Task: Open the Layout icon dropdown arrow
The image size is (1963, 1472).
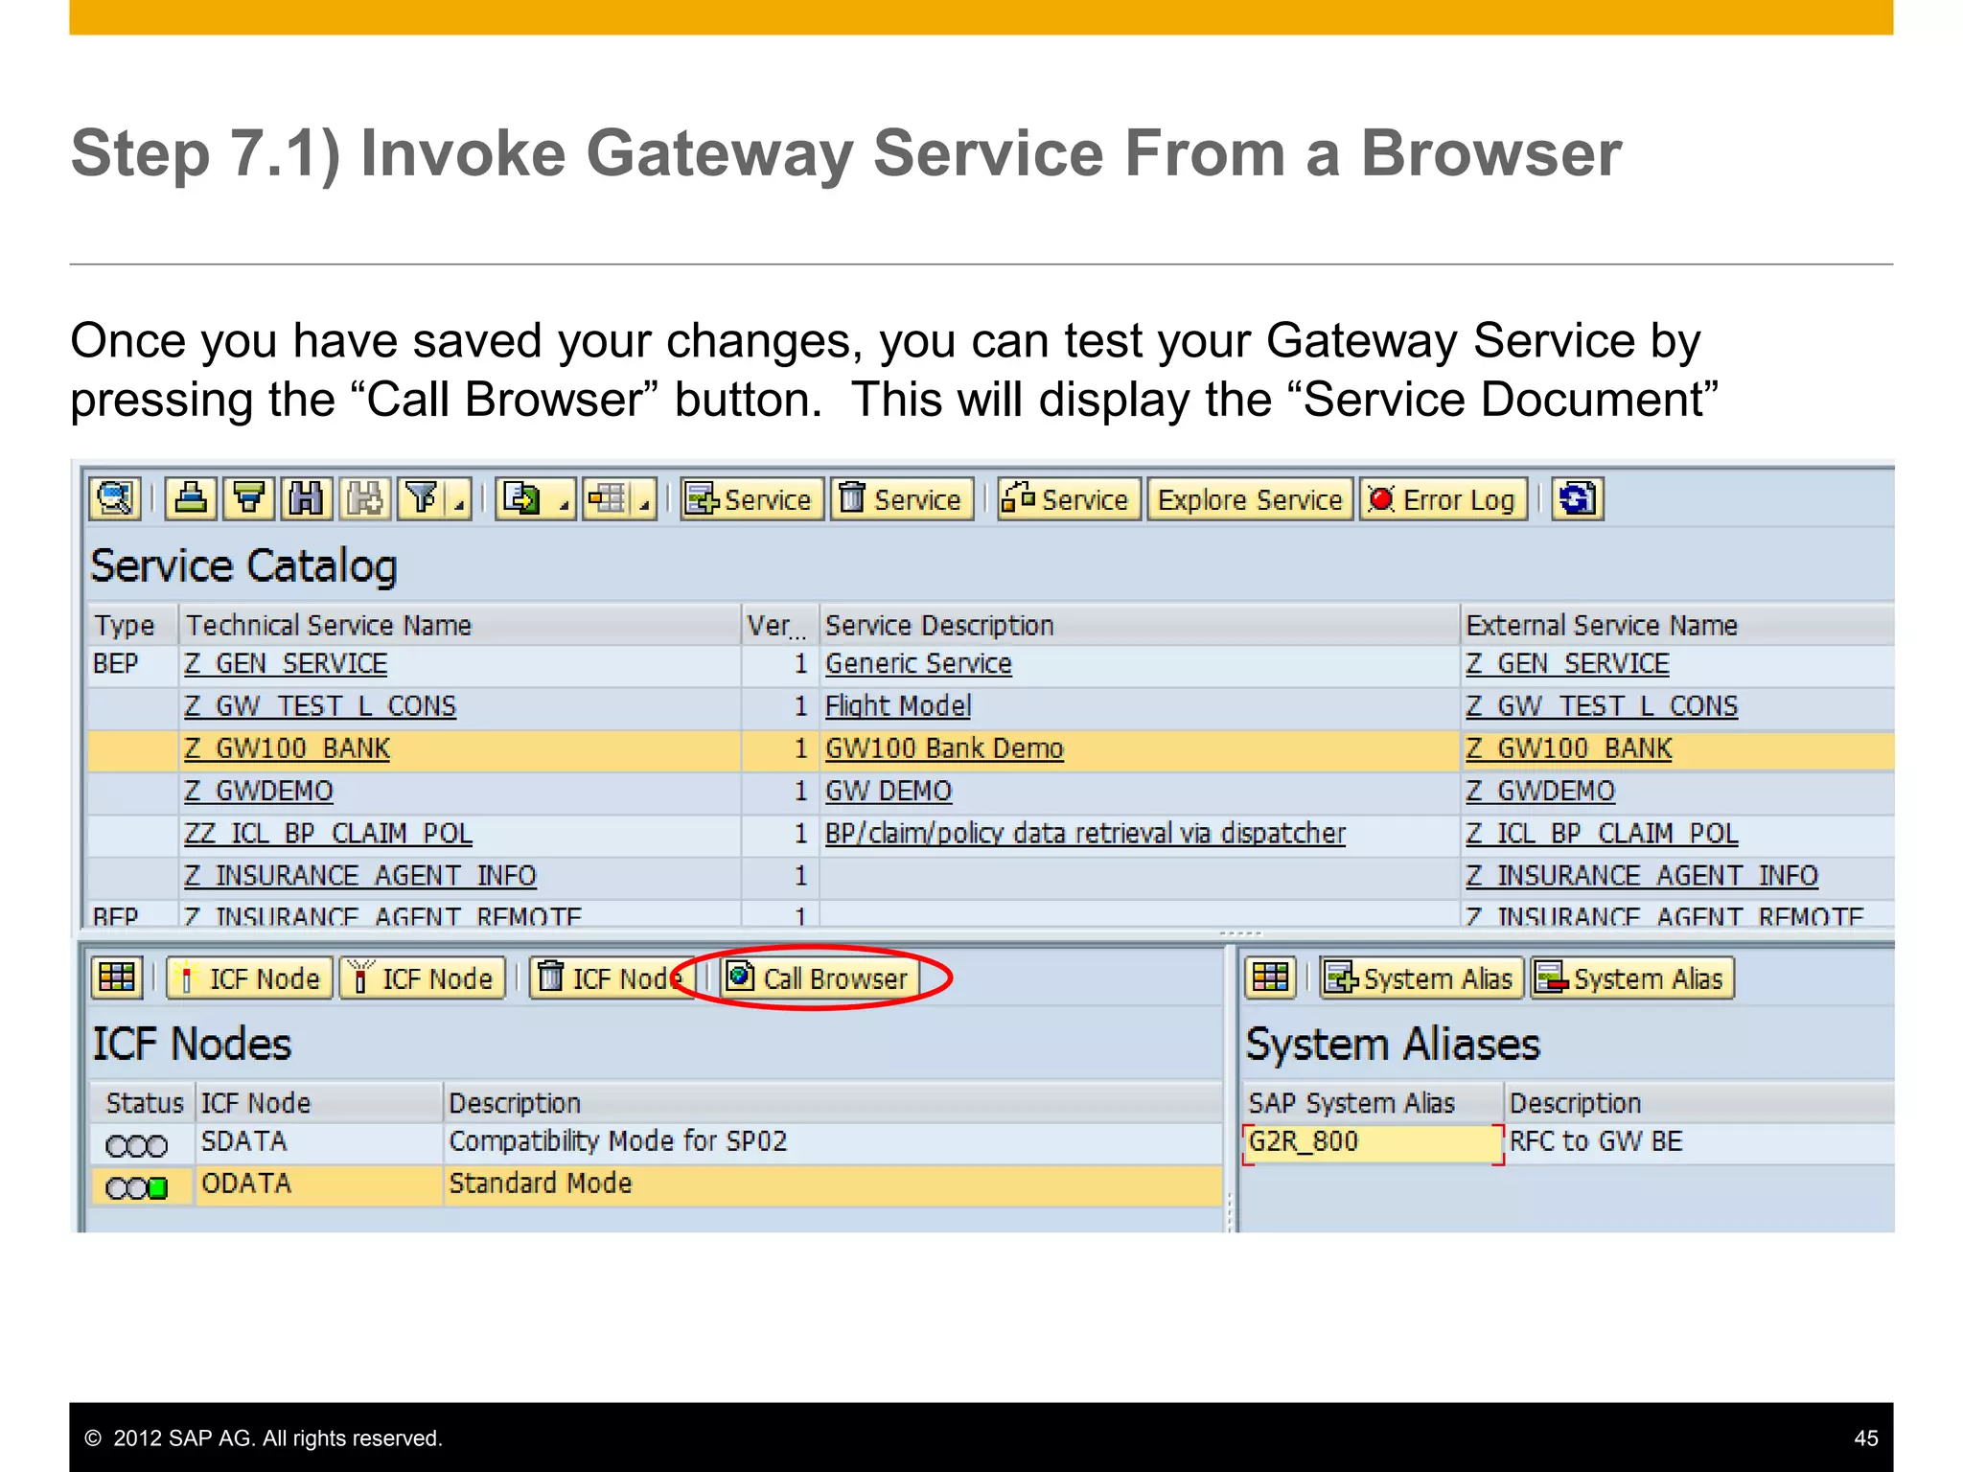Action: click(x=644, y=501)
